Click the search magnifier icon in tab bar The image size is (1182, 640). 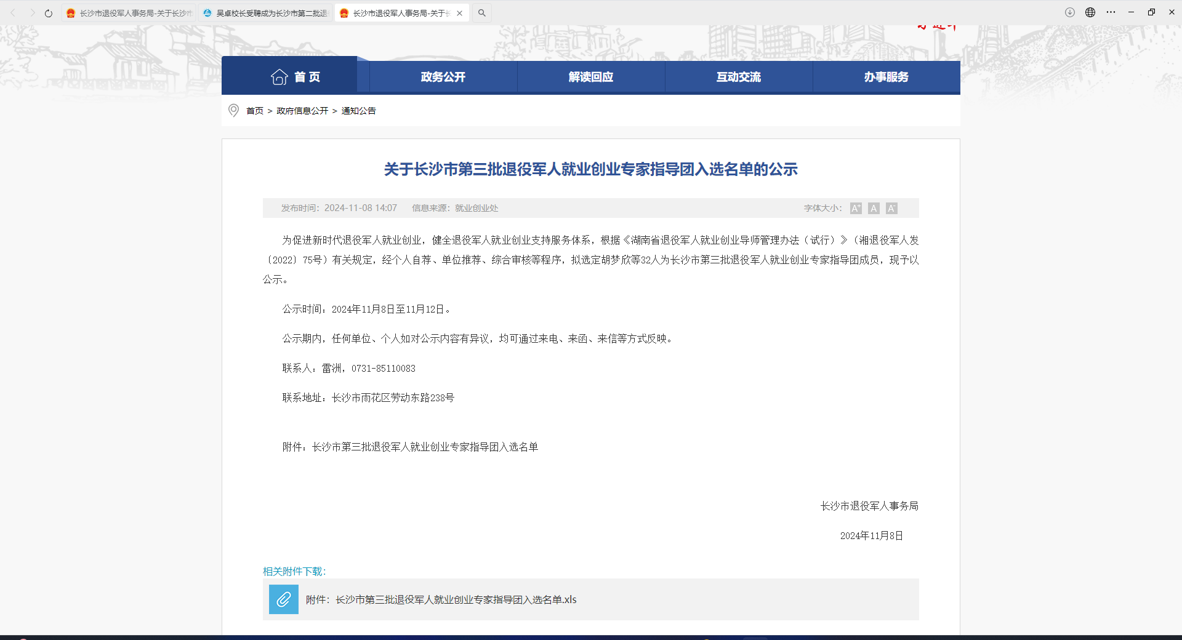482,13
